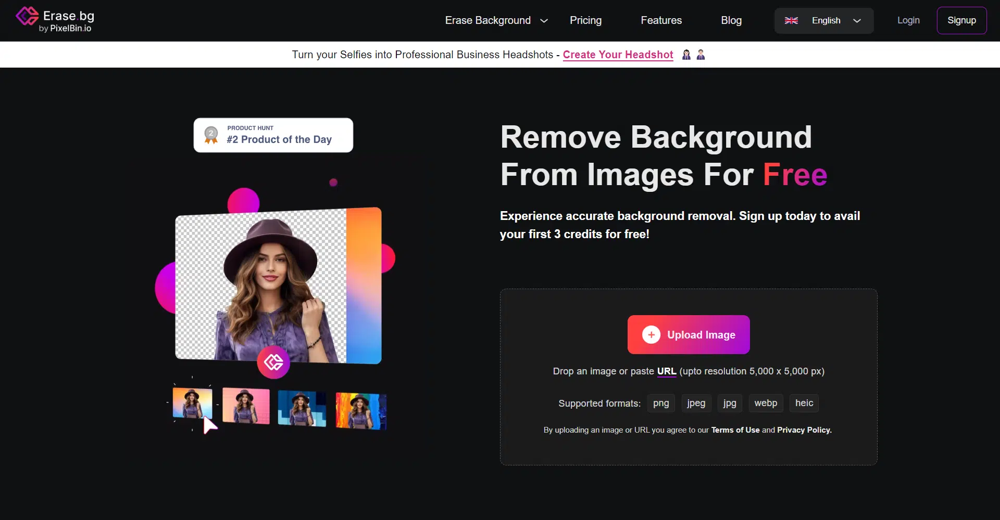Viewport: 1000px width, 520px height.
Task: Go to the Features section
Action: (661, 20)
